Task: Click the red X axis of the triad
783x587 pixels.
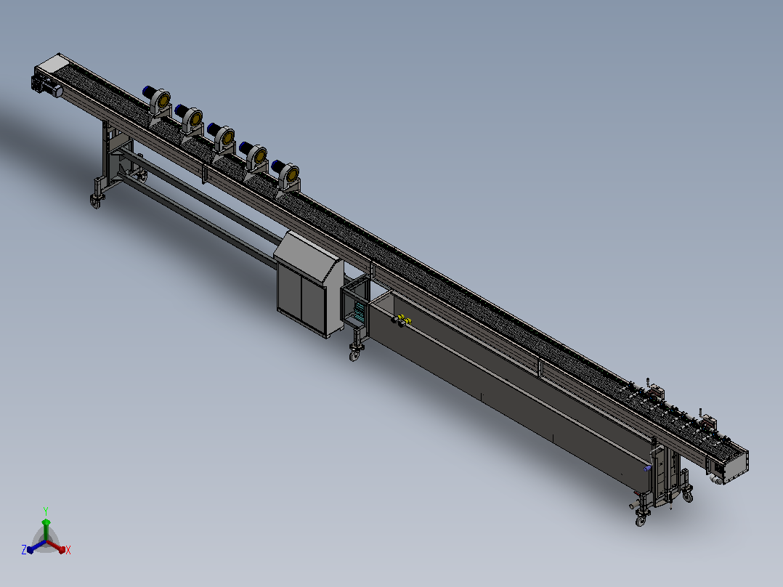Action: pos(58,547)
